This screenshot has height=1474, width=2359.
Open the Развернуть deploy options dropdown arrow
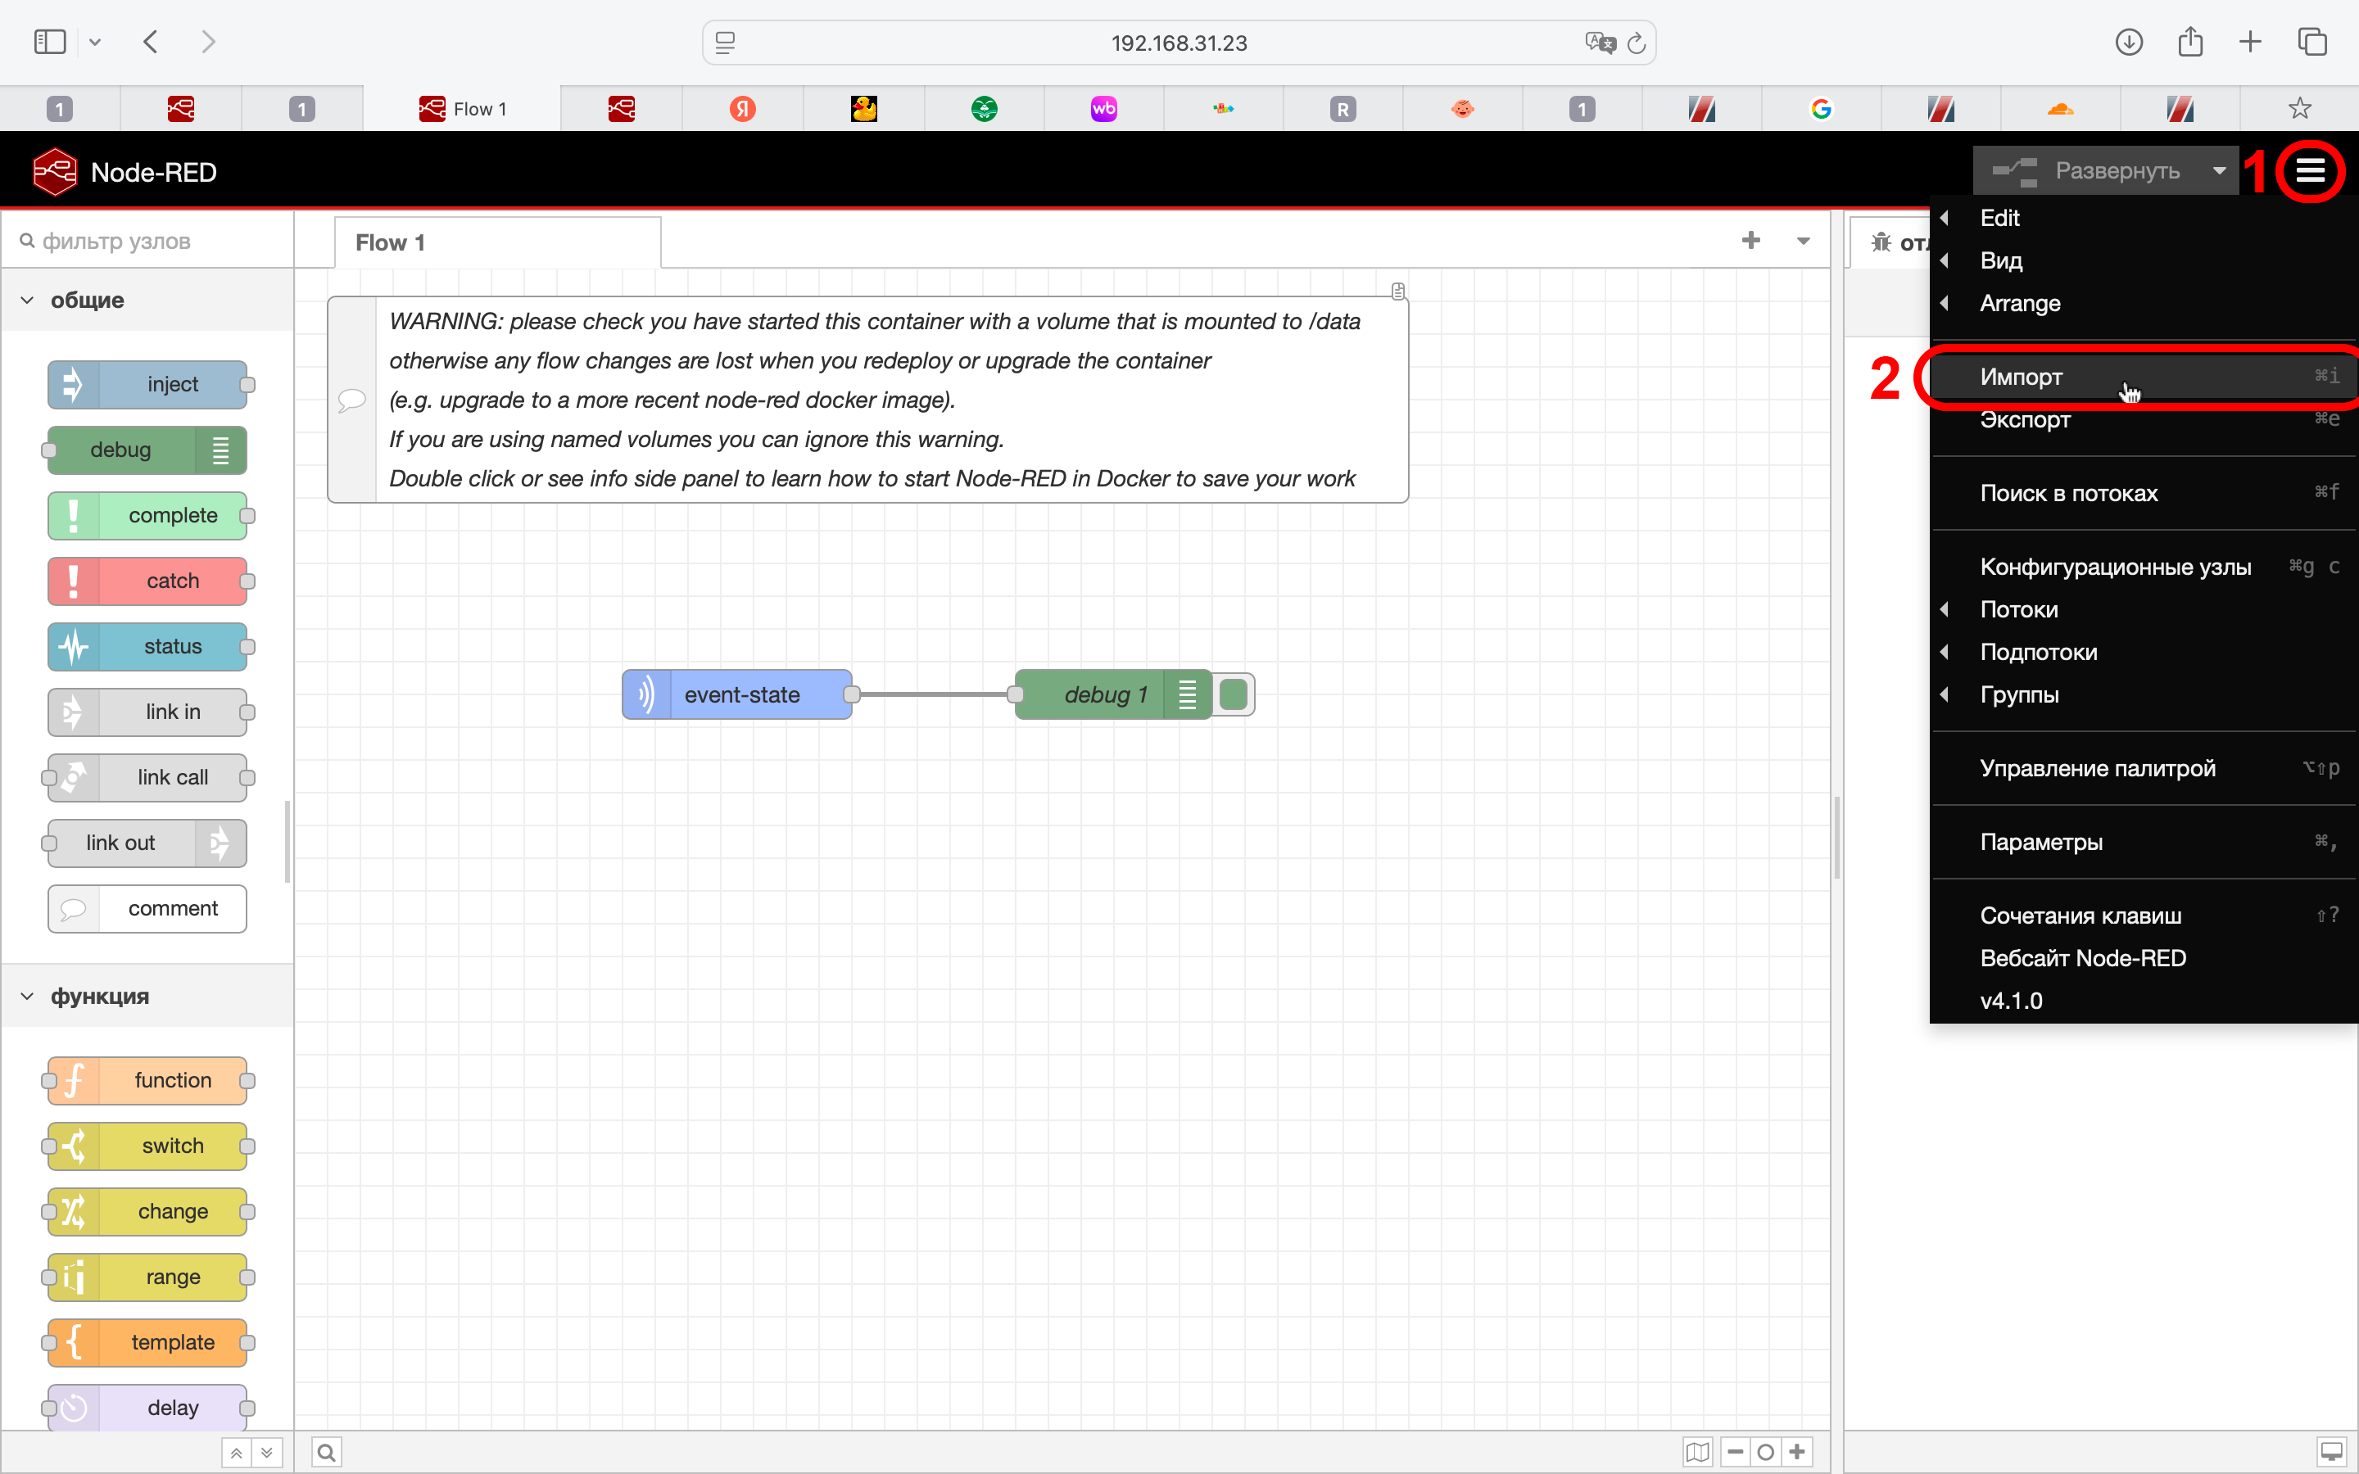click(x=2219, y=170)
